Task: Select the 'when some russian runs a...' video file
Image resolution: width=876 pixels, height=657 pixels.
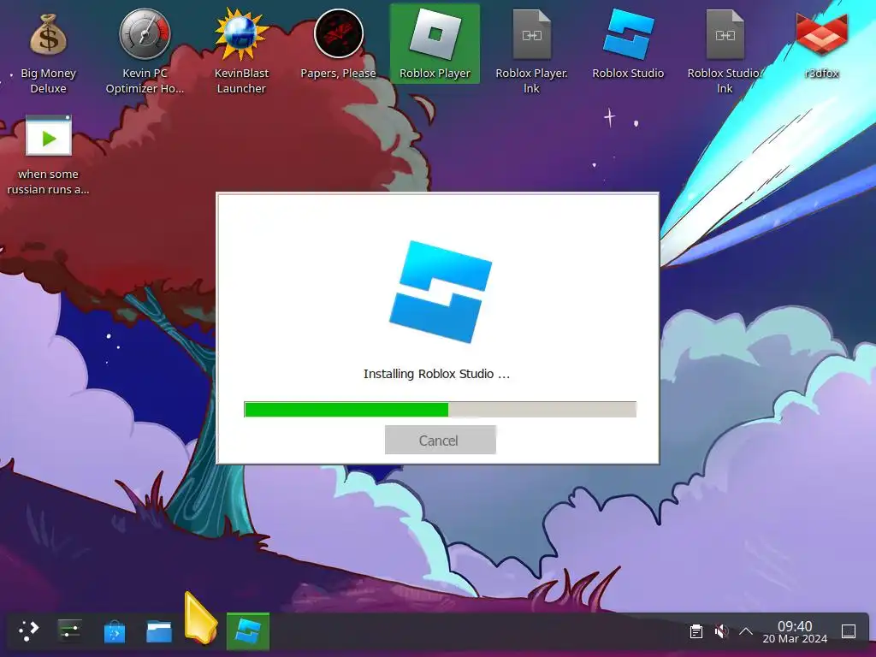Action: (x=48, y=155)
